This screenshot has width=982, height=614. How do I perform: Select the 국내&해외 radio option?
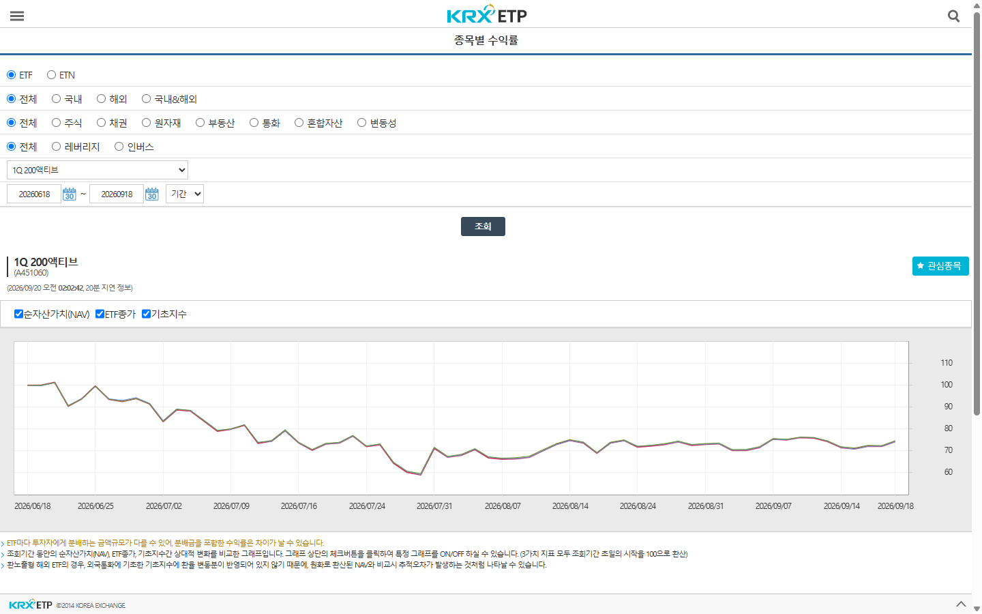click(146, 99)
